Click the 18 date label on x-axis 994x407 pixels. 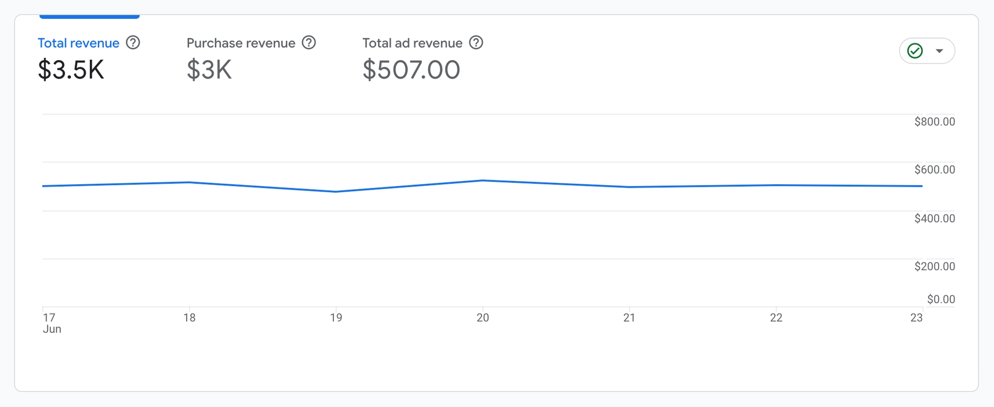(x=189, y=318)
